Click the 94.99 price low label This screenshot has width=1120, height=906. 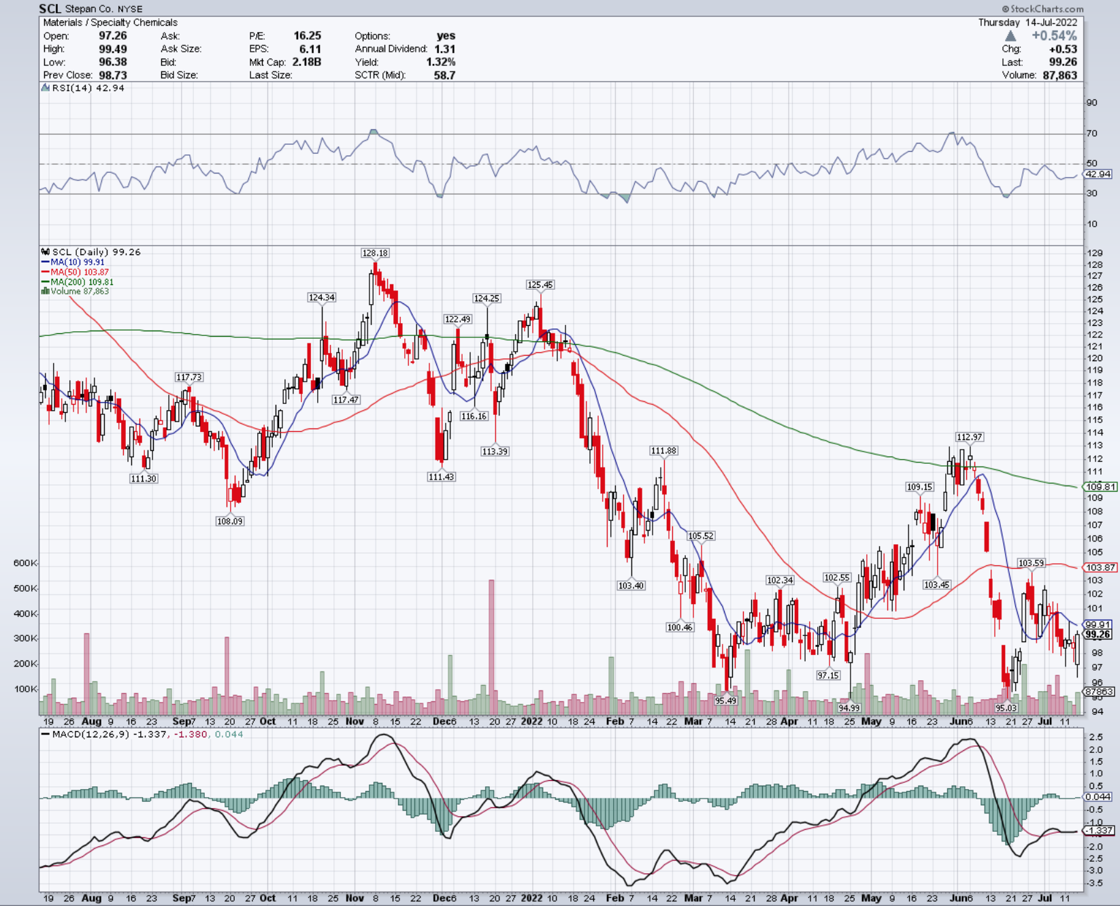click(849, 707)
